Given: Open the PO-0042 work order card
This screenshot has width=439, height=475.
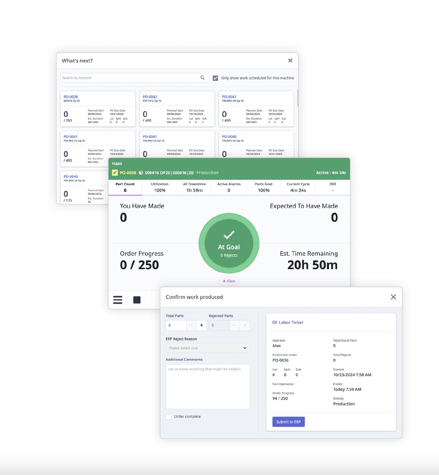Looking at the screenshot, I should [177, 109].
